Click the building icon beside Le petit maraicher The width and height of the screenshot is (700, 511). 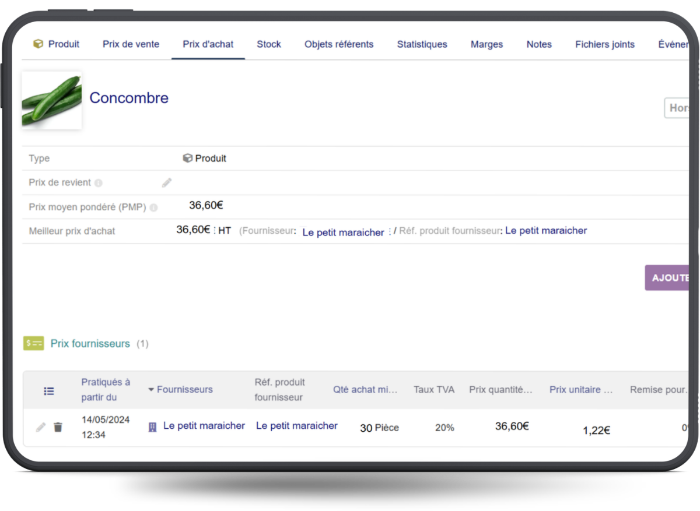pyautogui.click(x=153, y=428)
